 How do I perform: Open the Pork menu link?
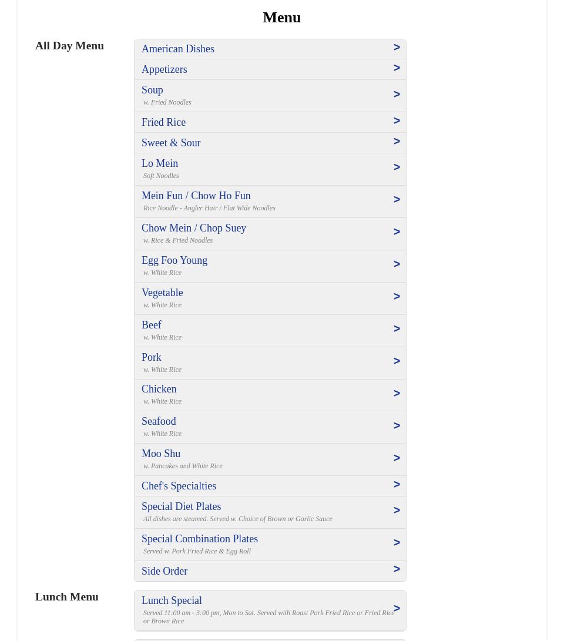click(x=151, y=357)
